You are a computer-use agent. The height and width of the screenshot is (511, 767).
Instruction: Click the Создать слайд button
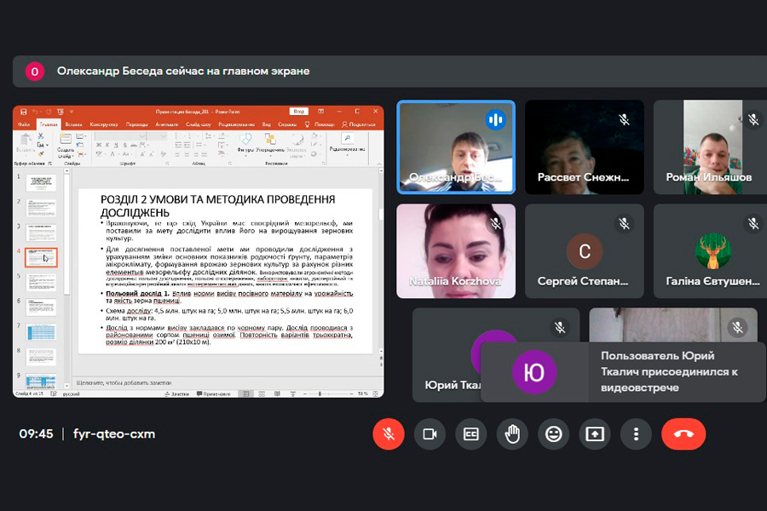coord(66,146)
